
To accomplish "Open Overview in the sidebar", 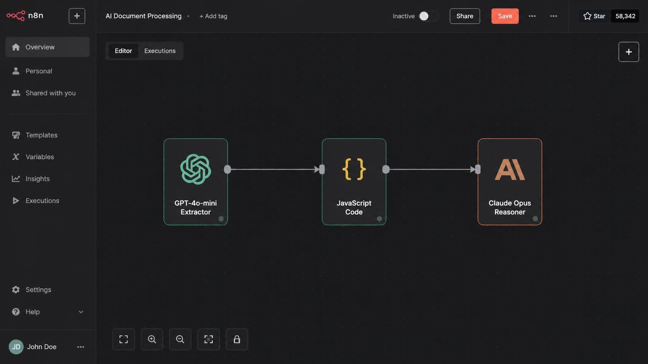I will tap(47, 47).
